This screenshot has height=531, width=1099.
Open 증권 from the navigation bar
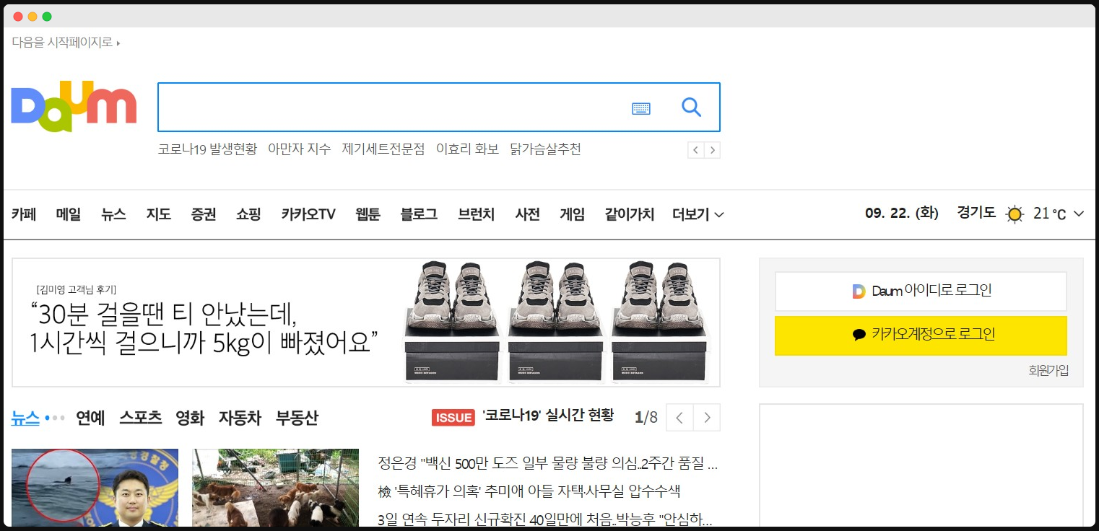204,214
